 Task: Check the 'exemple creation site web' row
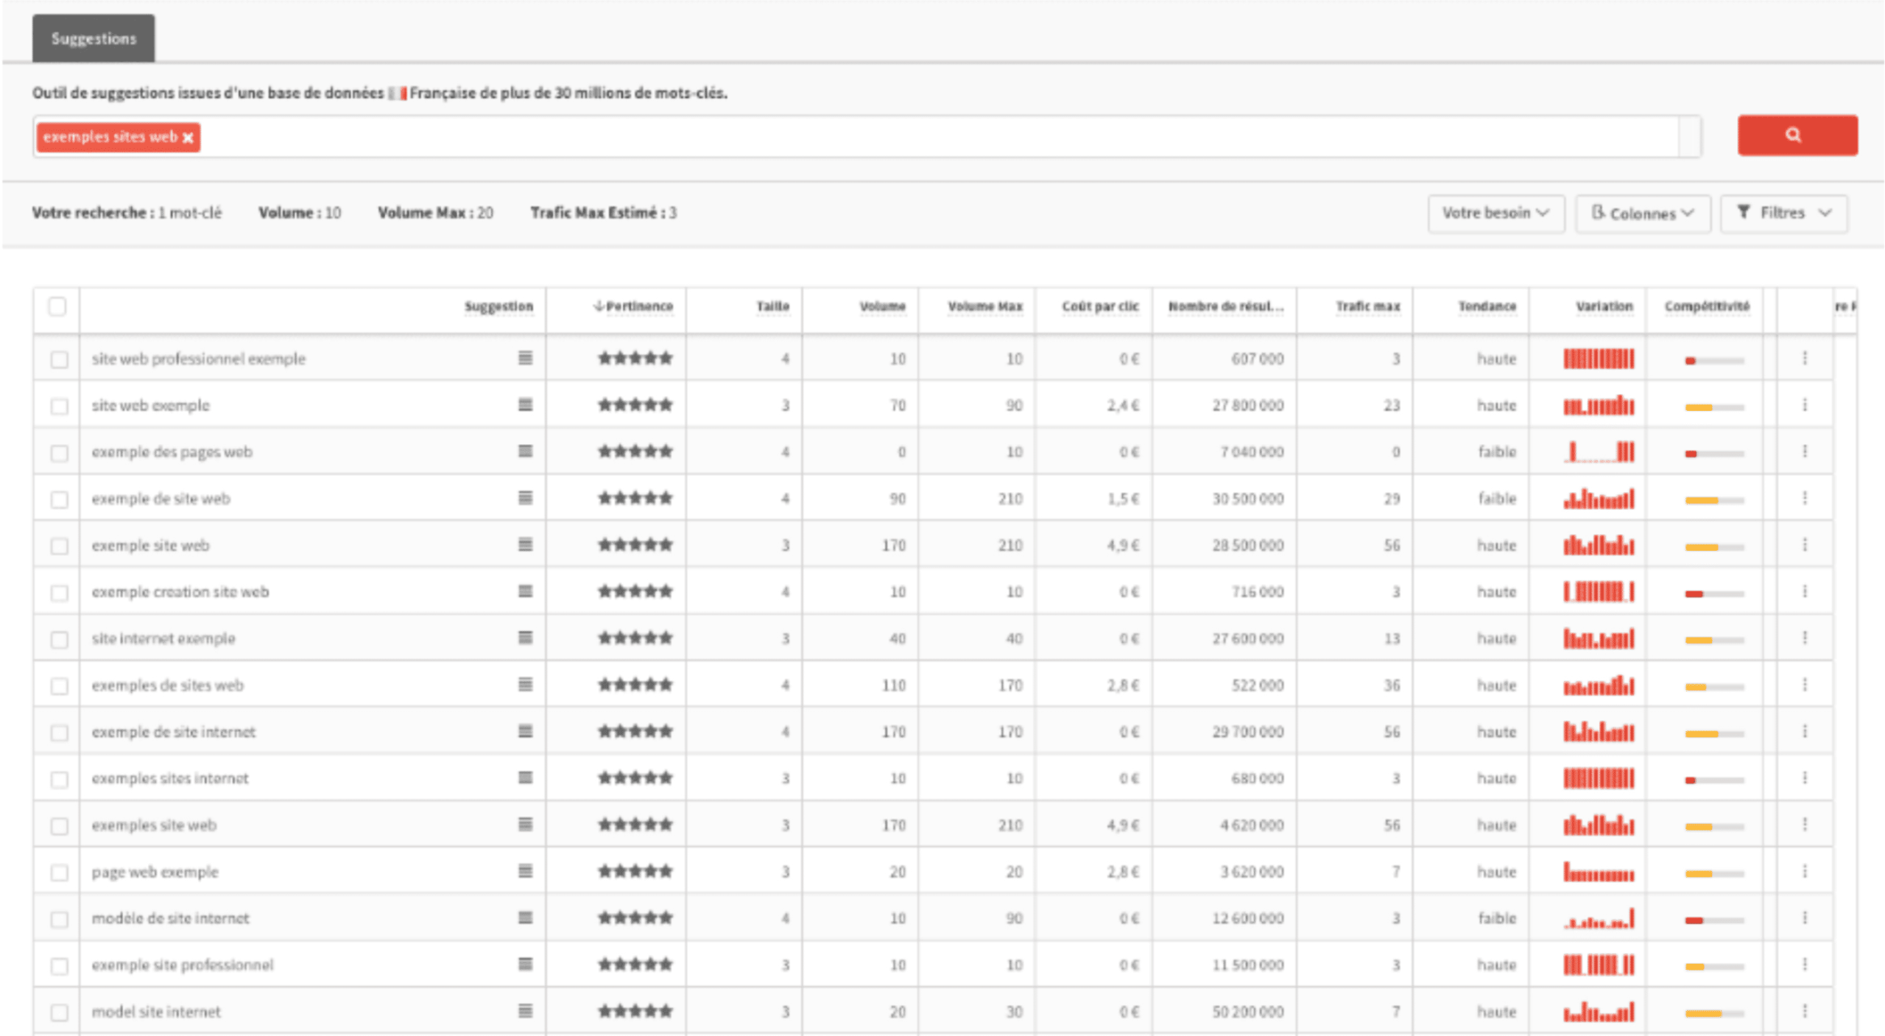click(59, 593)
